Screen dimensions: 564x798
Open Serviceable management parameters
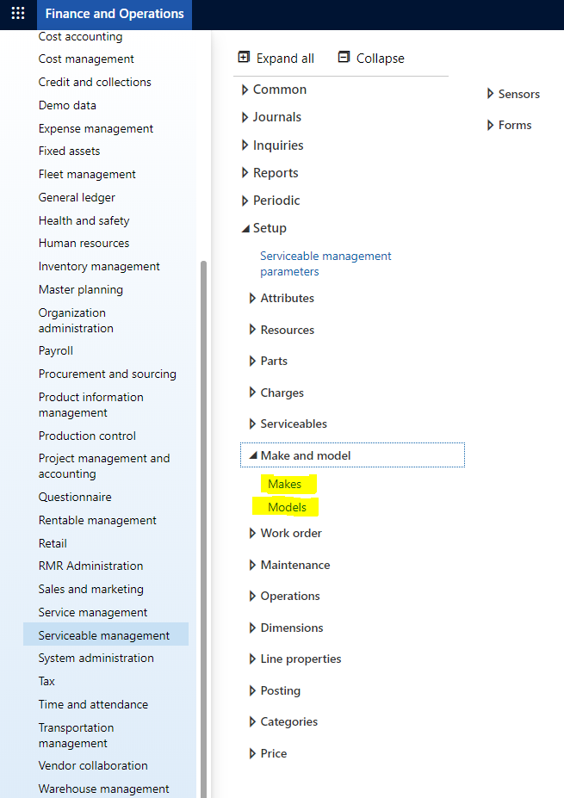pyautogui.click(x=325, y=263)
